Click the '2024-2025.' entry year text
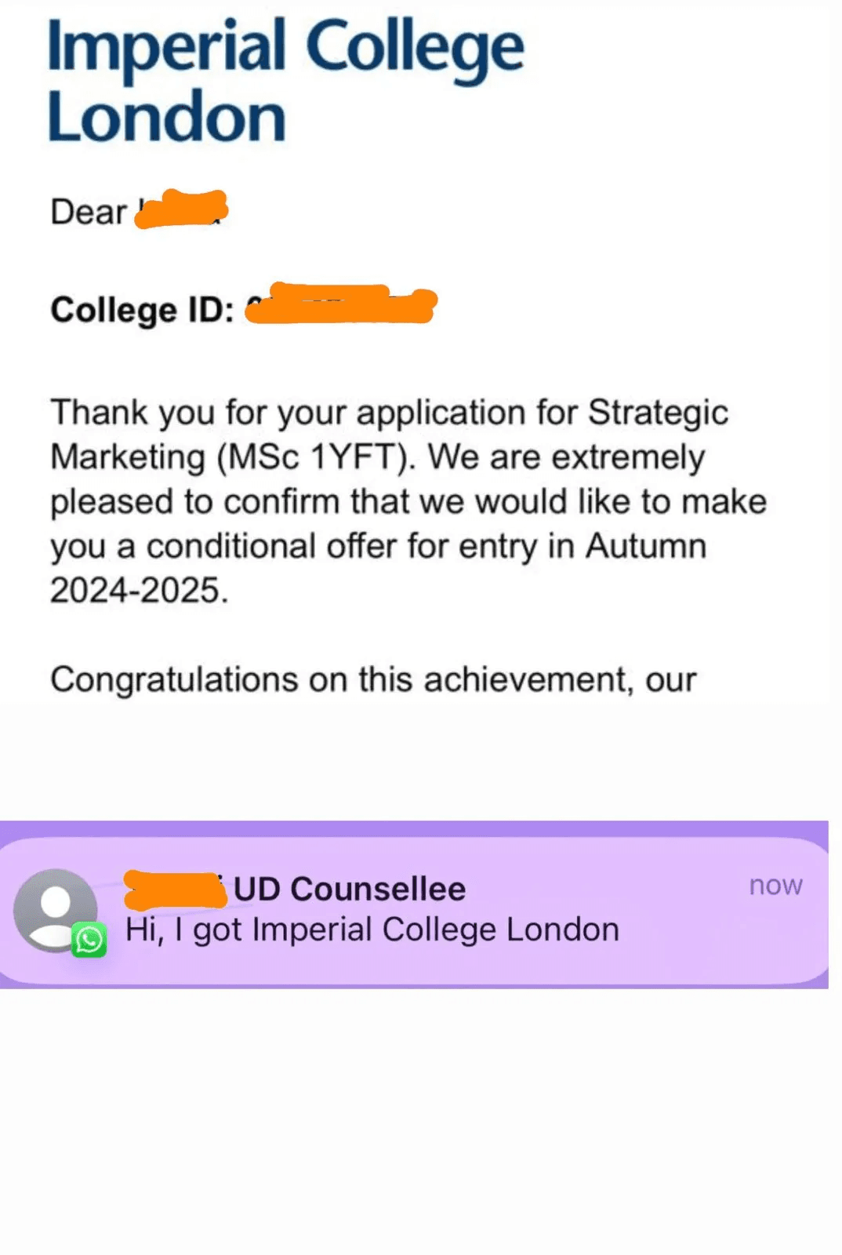This screenshot has height=1255, width=842. (140, 591)
